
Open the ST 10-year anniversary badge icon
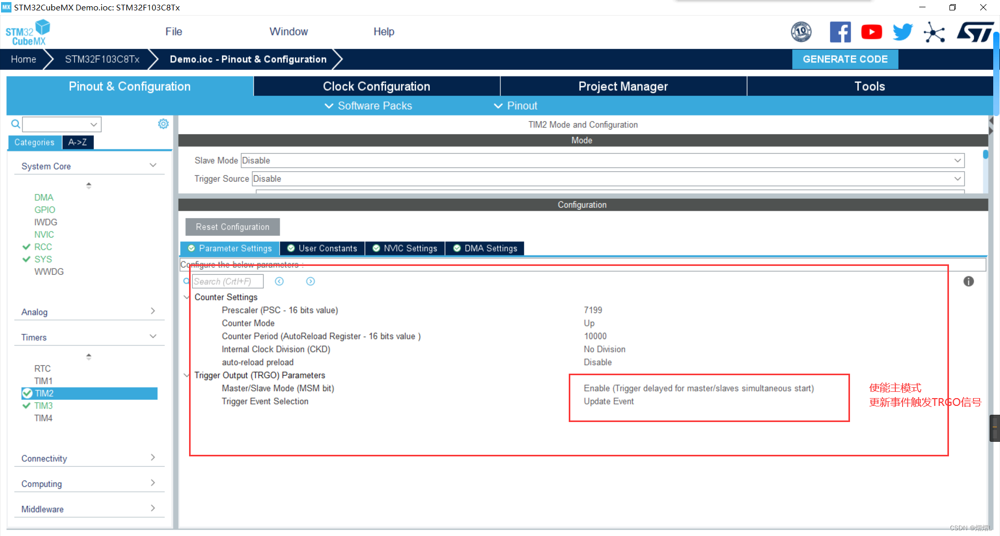click(x=801, y=32)
